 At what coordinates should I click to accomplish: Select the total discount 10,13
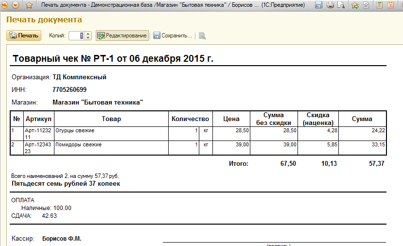(x=329, y=163)
